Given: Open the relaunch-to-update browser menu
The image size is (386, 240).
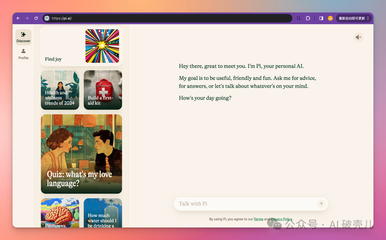Looking at the screenshot, I should click(x=354, y=18).
